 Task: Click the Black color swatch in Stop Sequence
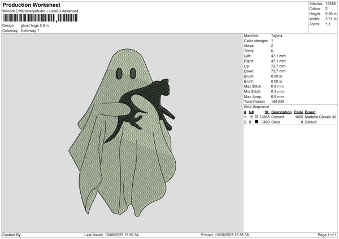(x=257, y=121)
